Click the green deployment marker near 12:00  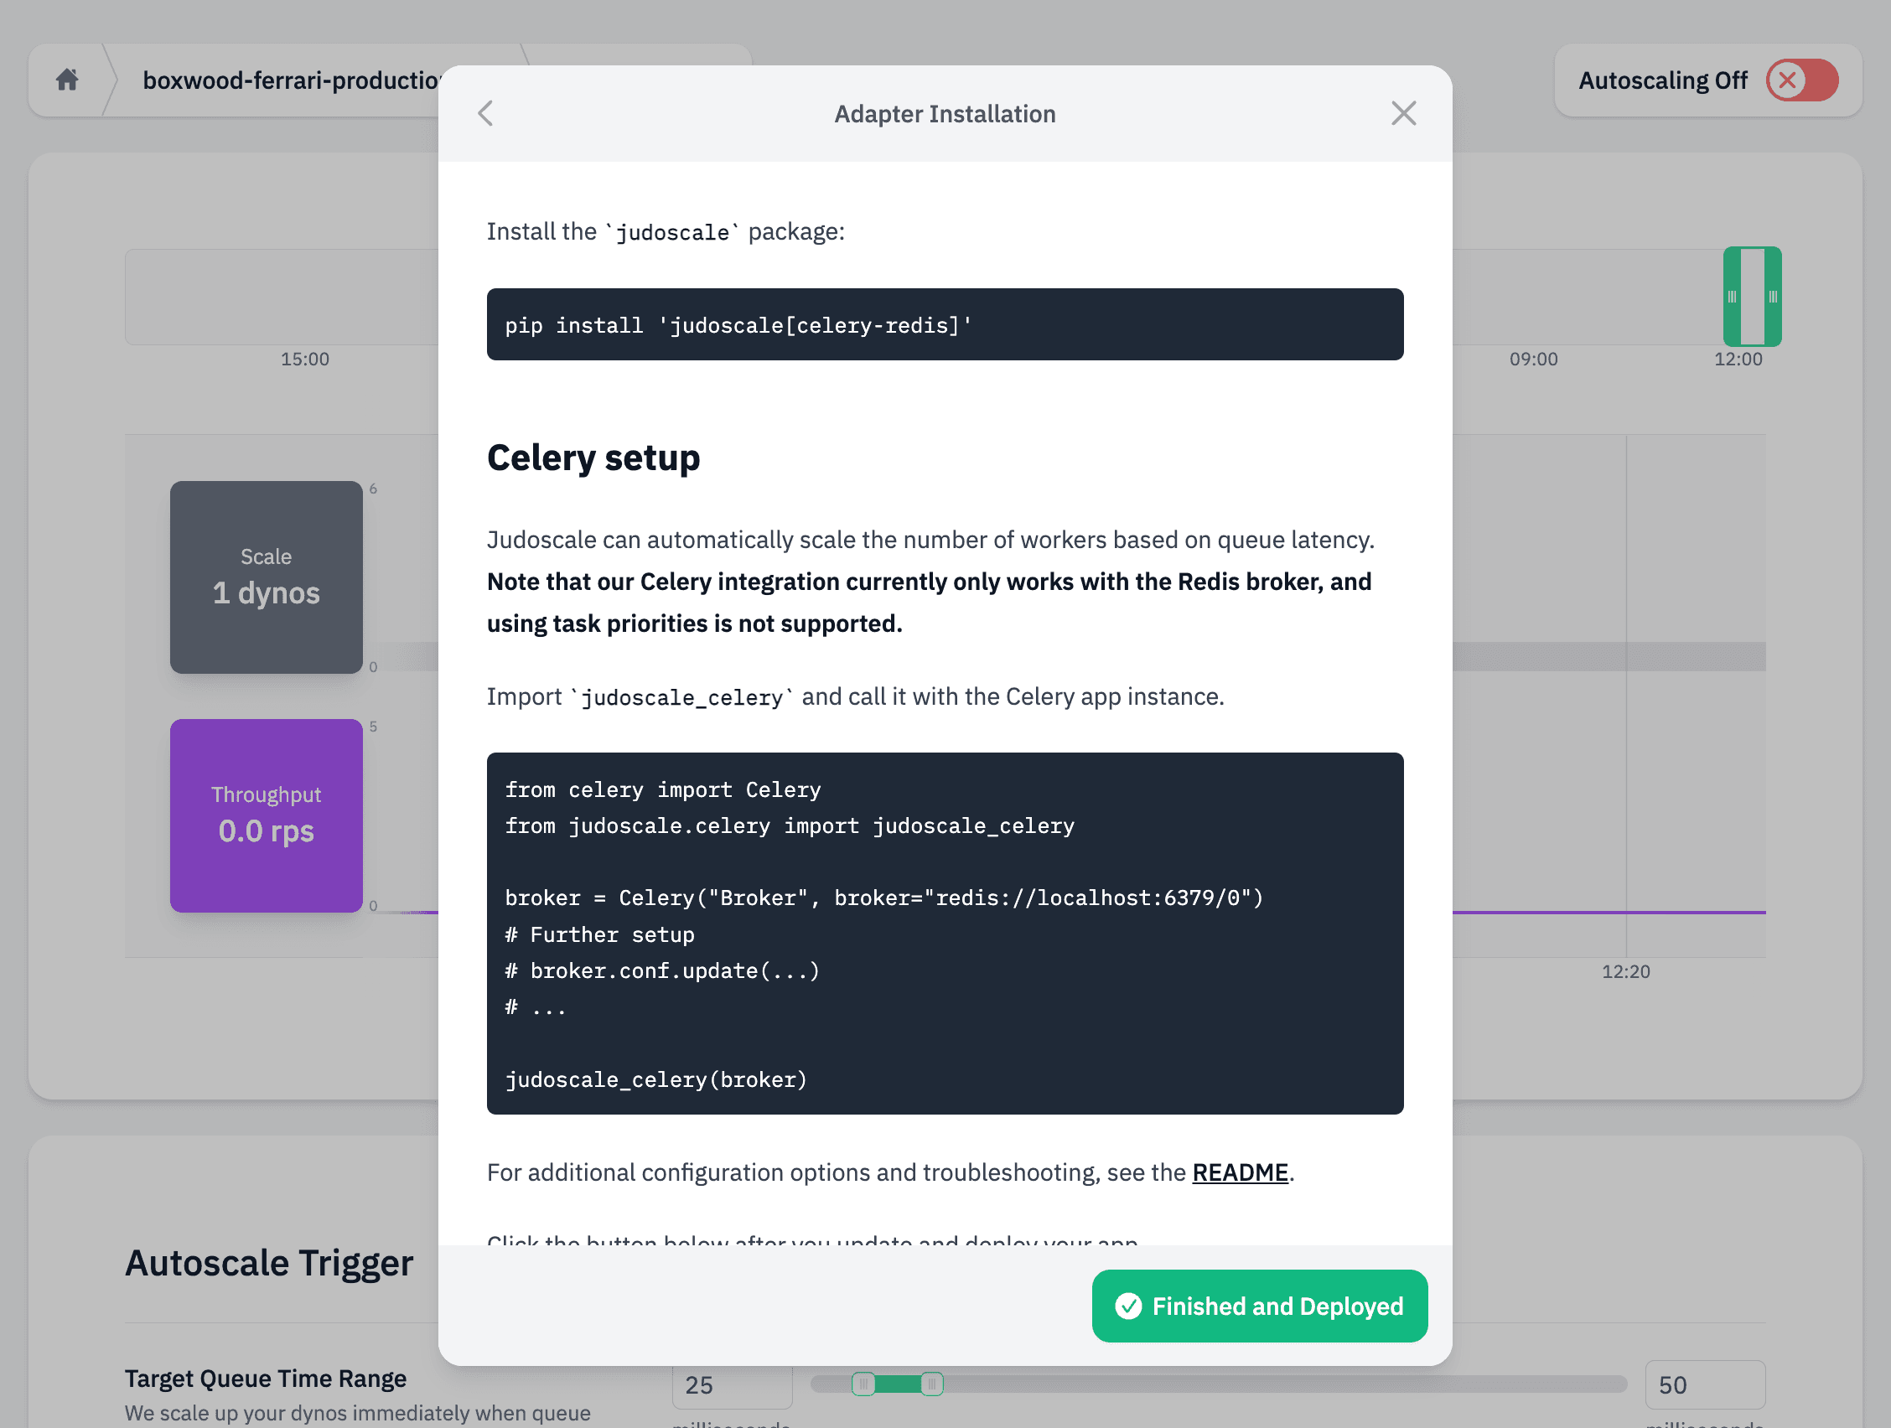pos(1751,297)
